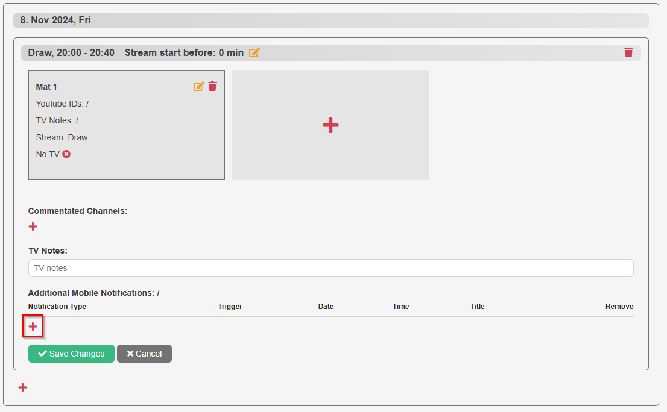
Task: Add a commented channel with the plus icon
Action: pyautogui.click(x=33, y=226)
